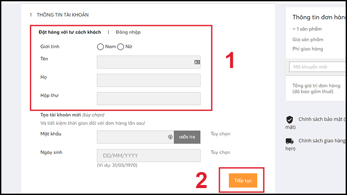Focus the Hộp thư email field
This screenshot has height=195, width=347.
pyautogui.click(x=149, y=98)
